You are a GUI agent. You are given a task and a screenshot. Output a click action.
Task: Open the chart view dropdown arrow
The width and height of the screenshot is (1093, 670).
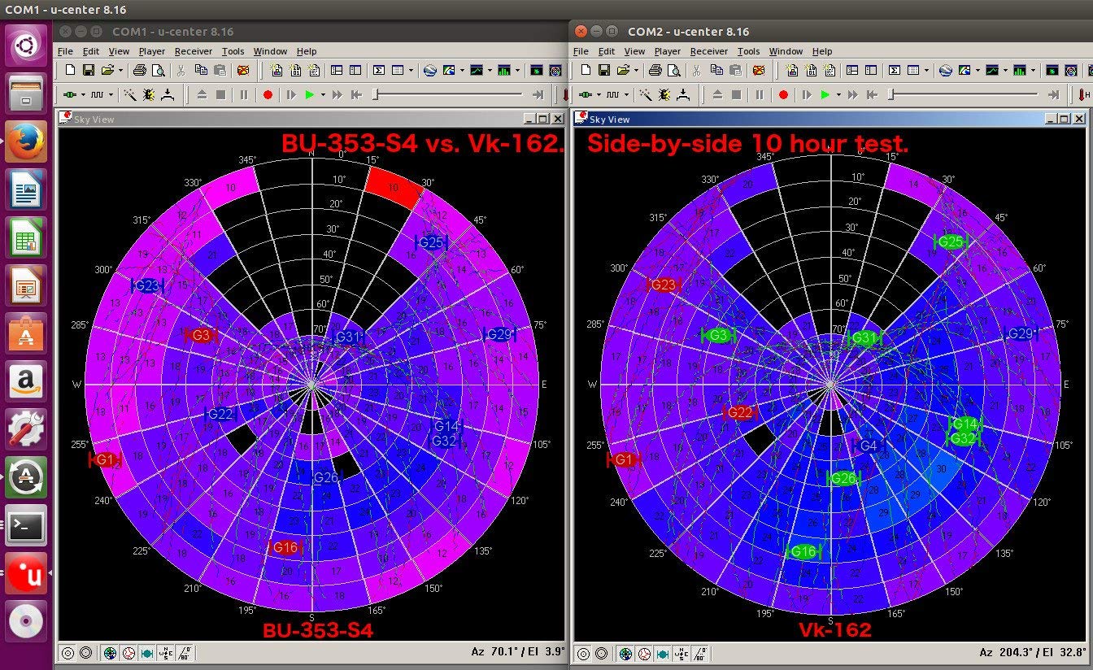489,70
